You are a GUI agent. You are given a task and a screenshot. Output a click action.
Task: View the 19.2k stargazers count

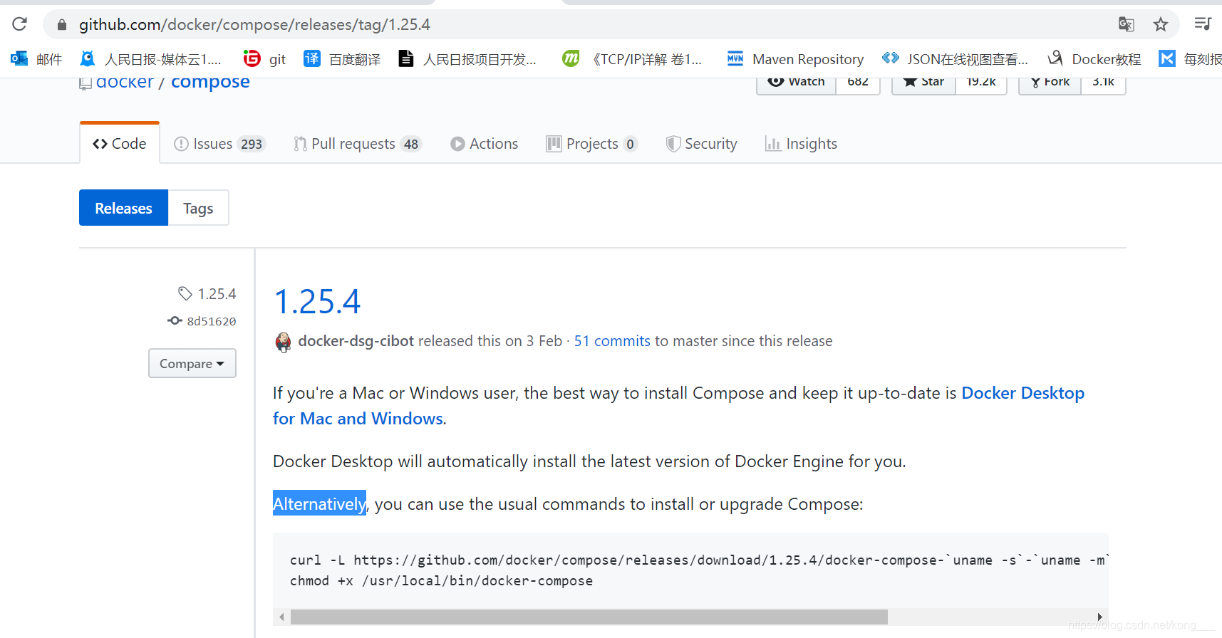click(x=981, y=83)
